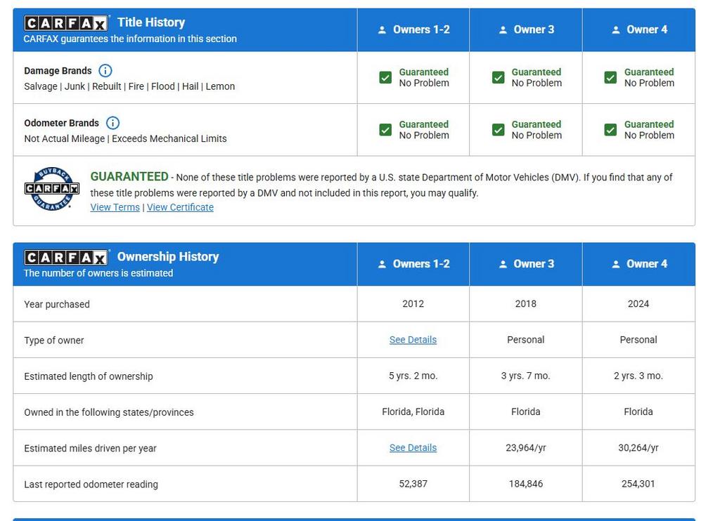Viewport: 720px width, 521px height.
Task: Click 'Owned in the following states/provinces' label
Action: 109,413
